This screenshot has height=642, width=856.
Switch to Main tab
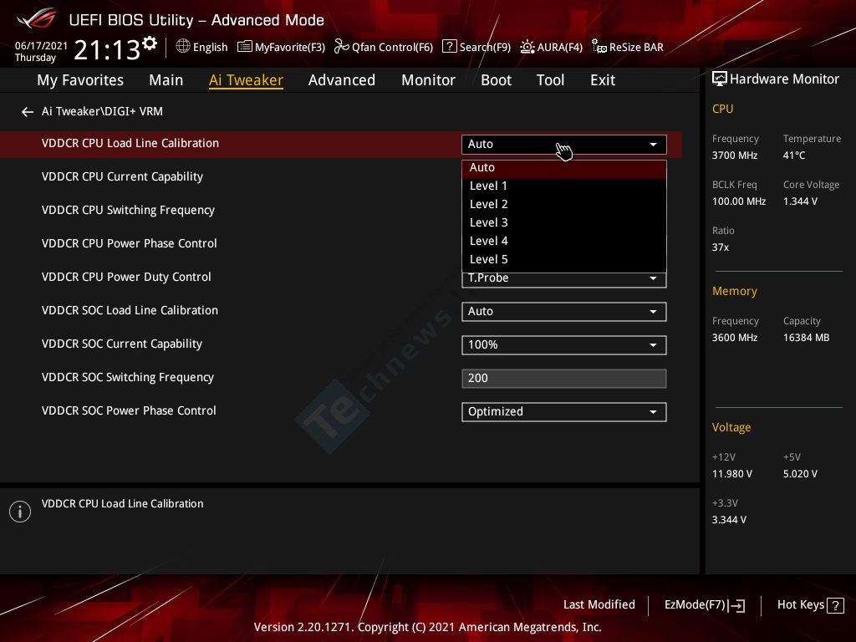tap(166, 80)
